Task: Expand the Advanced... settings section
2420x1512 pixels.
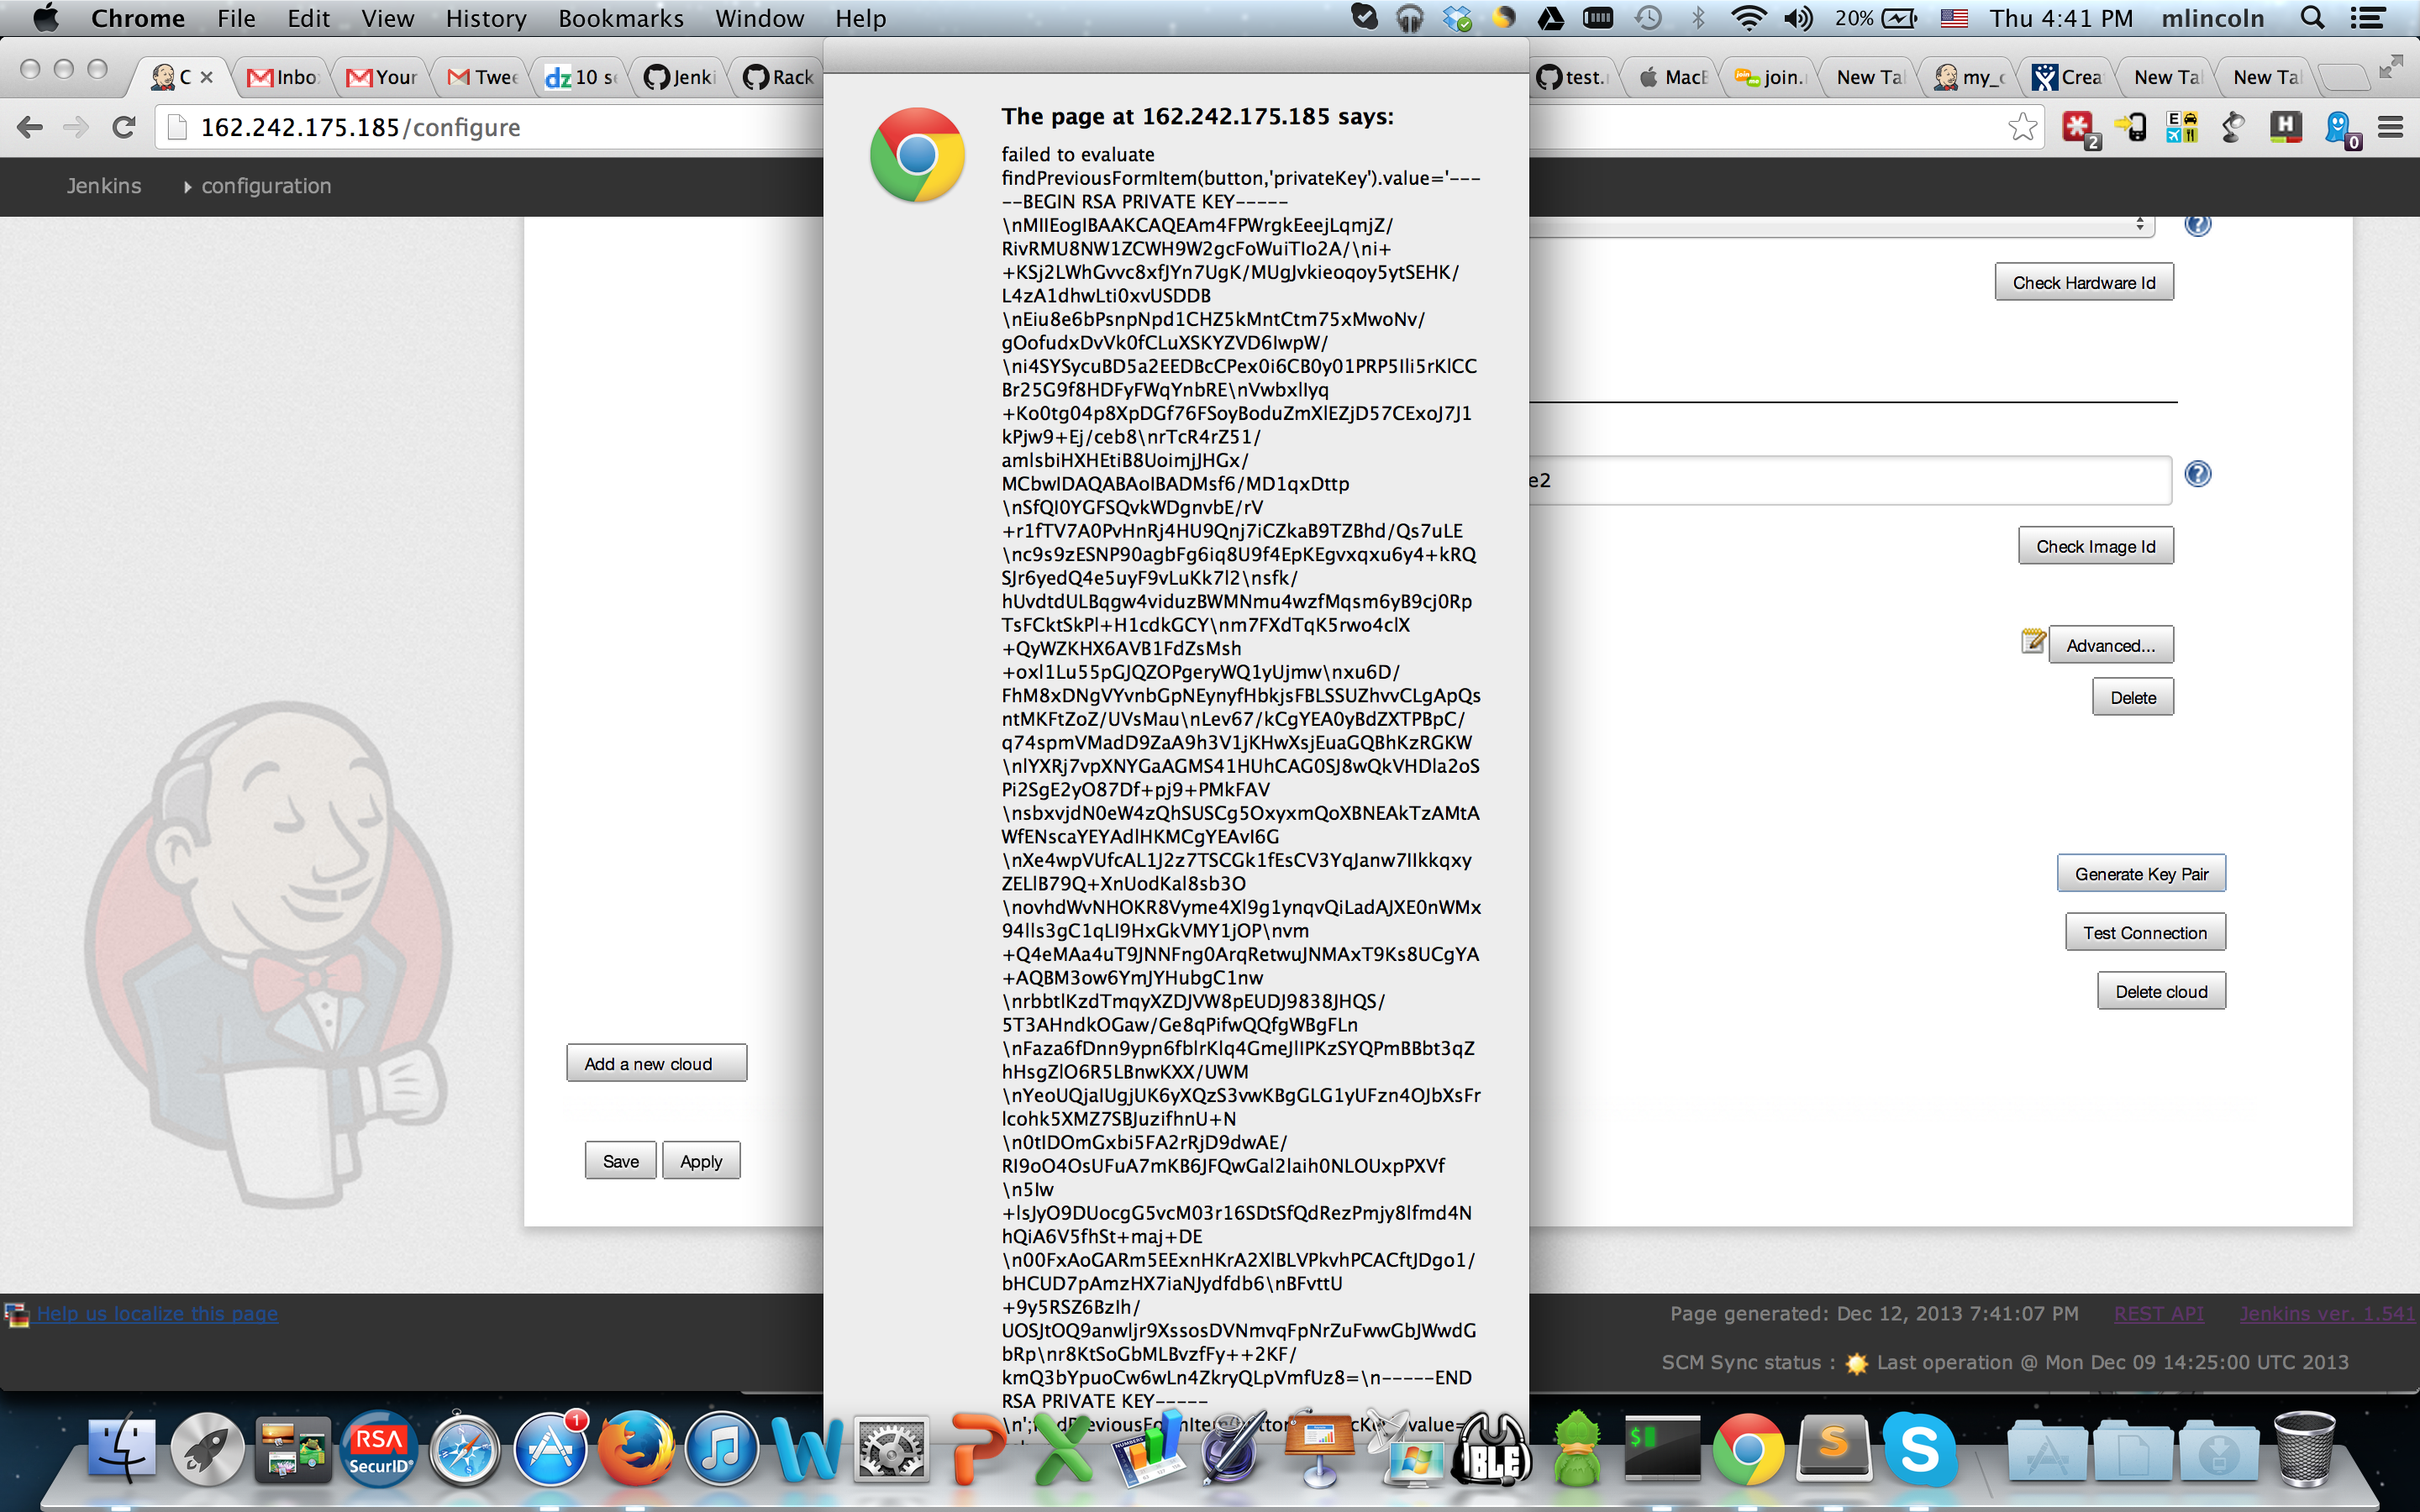Action: tap(2110, 645)
